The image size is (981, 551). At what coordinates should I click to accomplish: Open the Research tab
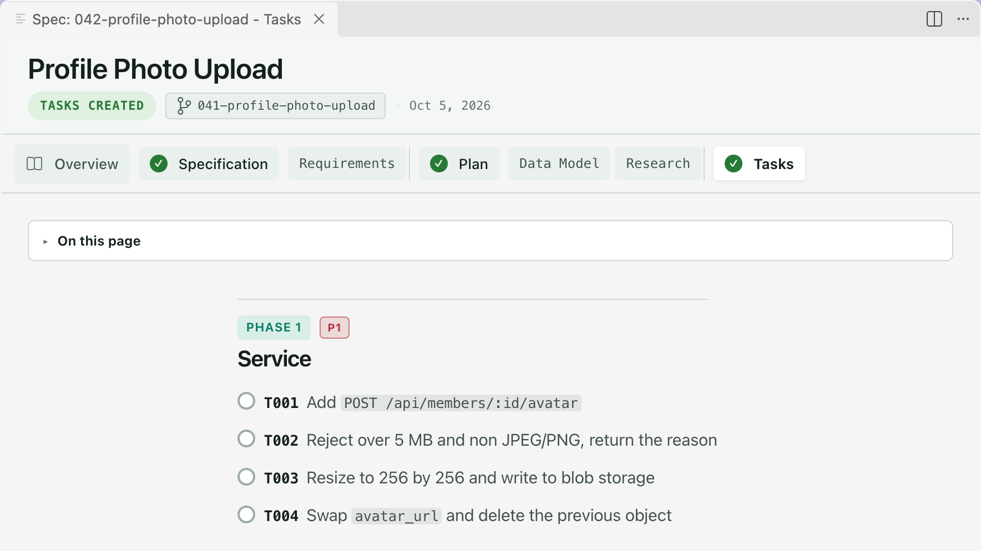[x=658, y=164]
